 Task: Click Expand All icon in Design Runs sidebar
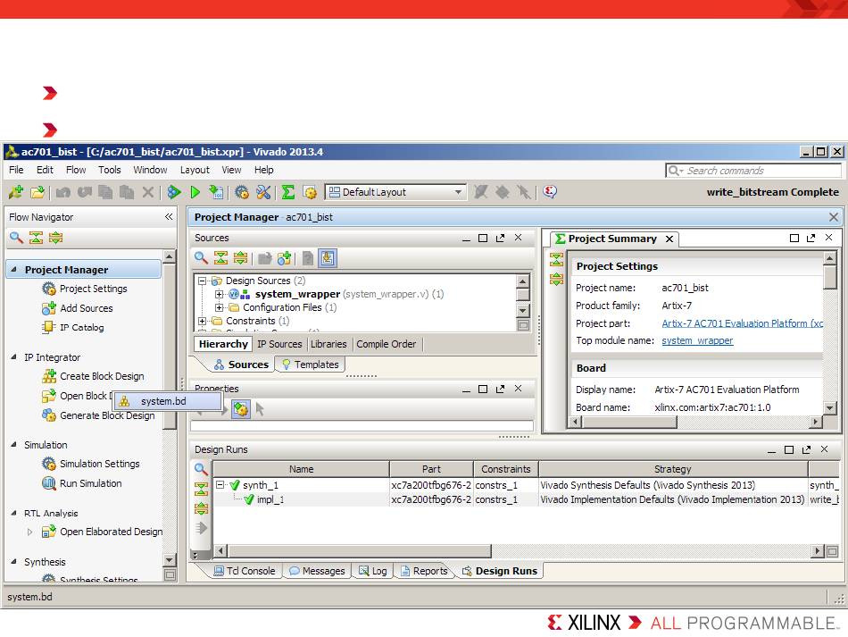[x=201, y=508]
